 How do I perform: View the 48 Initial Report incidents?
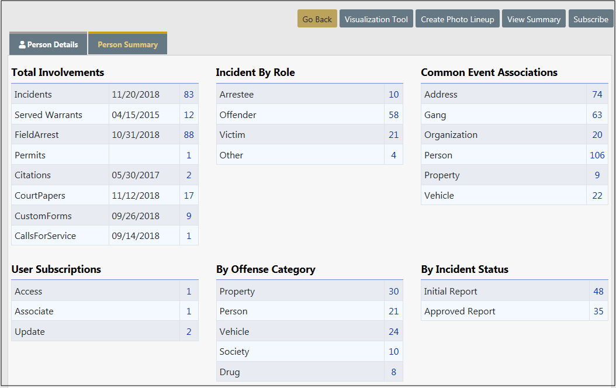point(598,291)
